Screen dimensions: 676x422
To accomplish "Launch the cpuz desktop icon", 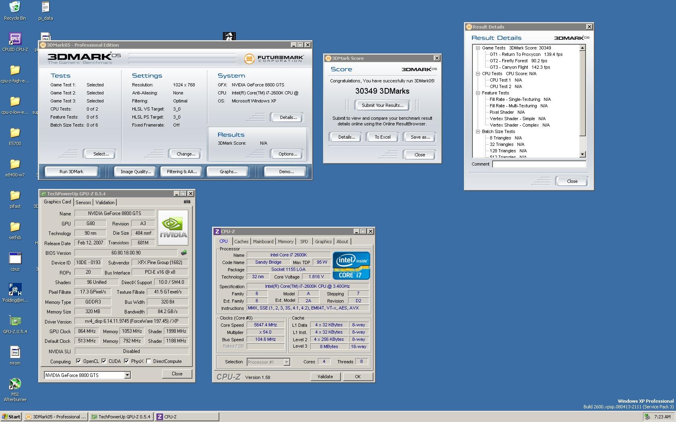I will coord(15,262).
